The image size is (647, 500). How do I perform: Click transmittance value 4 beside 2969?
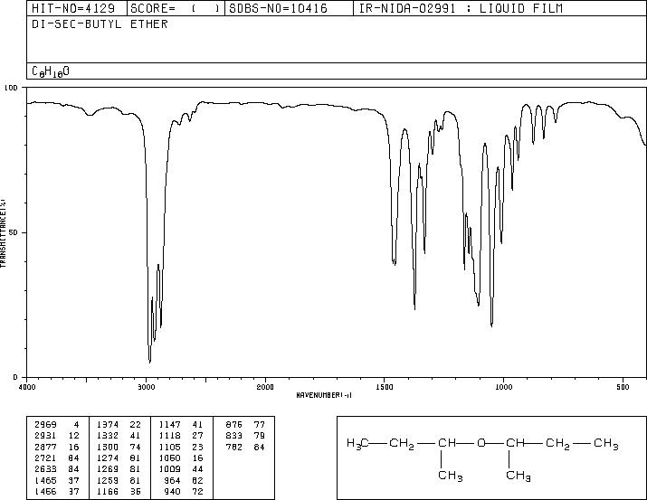(x=76, y=425)
